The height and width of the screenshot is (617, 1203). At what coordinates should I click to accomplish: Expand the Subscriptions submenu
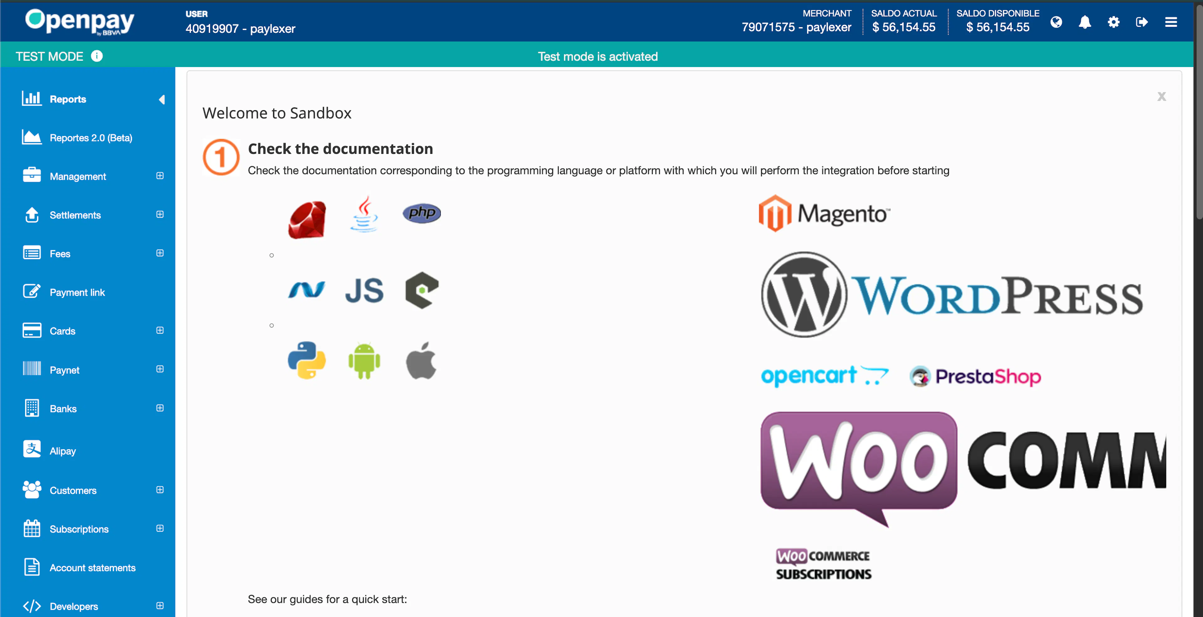160,529
